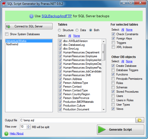Click None link under Other DB objects

click(x=129, y=61)
